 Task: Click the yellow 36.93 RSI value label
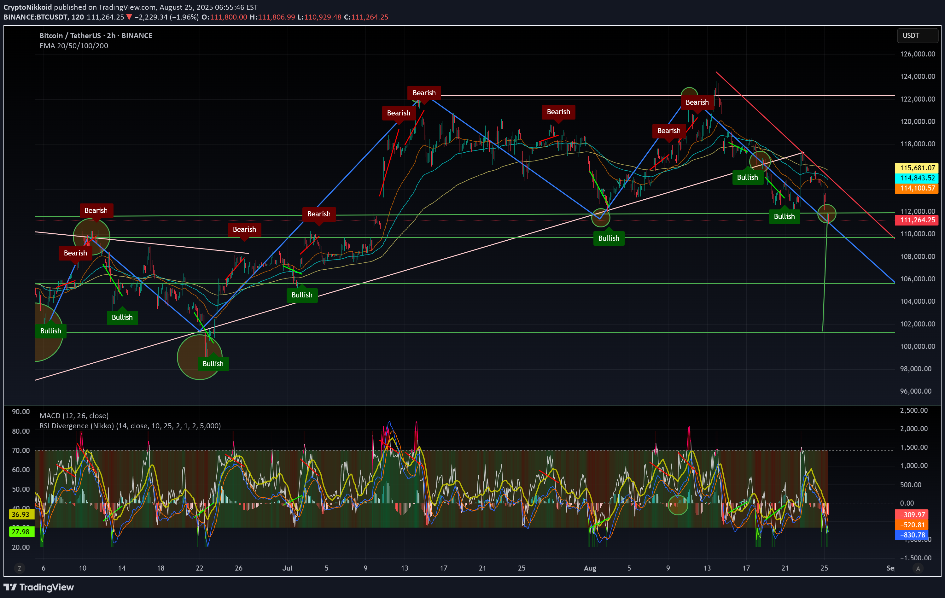tap(21, 514)
